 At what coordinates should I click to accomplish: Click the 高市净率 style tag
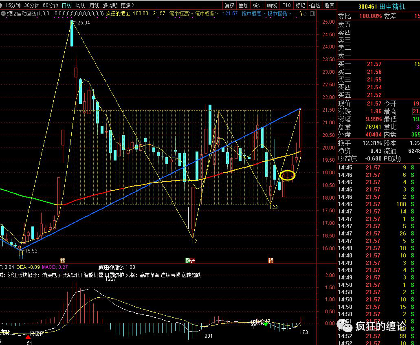coord(150,275)
